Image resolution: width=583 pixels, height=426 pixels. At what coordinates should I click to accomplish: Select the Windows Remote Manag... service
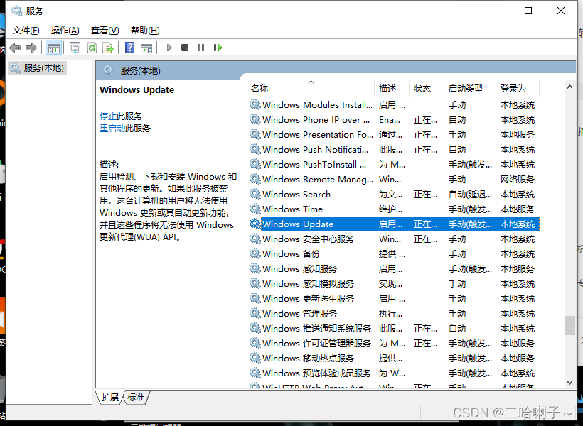tap(318, 179)
